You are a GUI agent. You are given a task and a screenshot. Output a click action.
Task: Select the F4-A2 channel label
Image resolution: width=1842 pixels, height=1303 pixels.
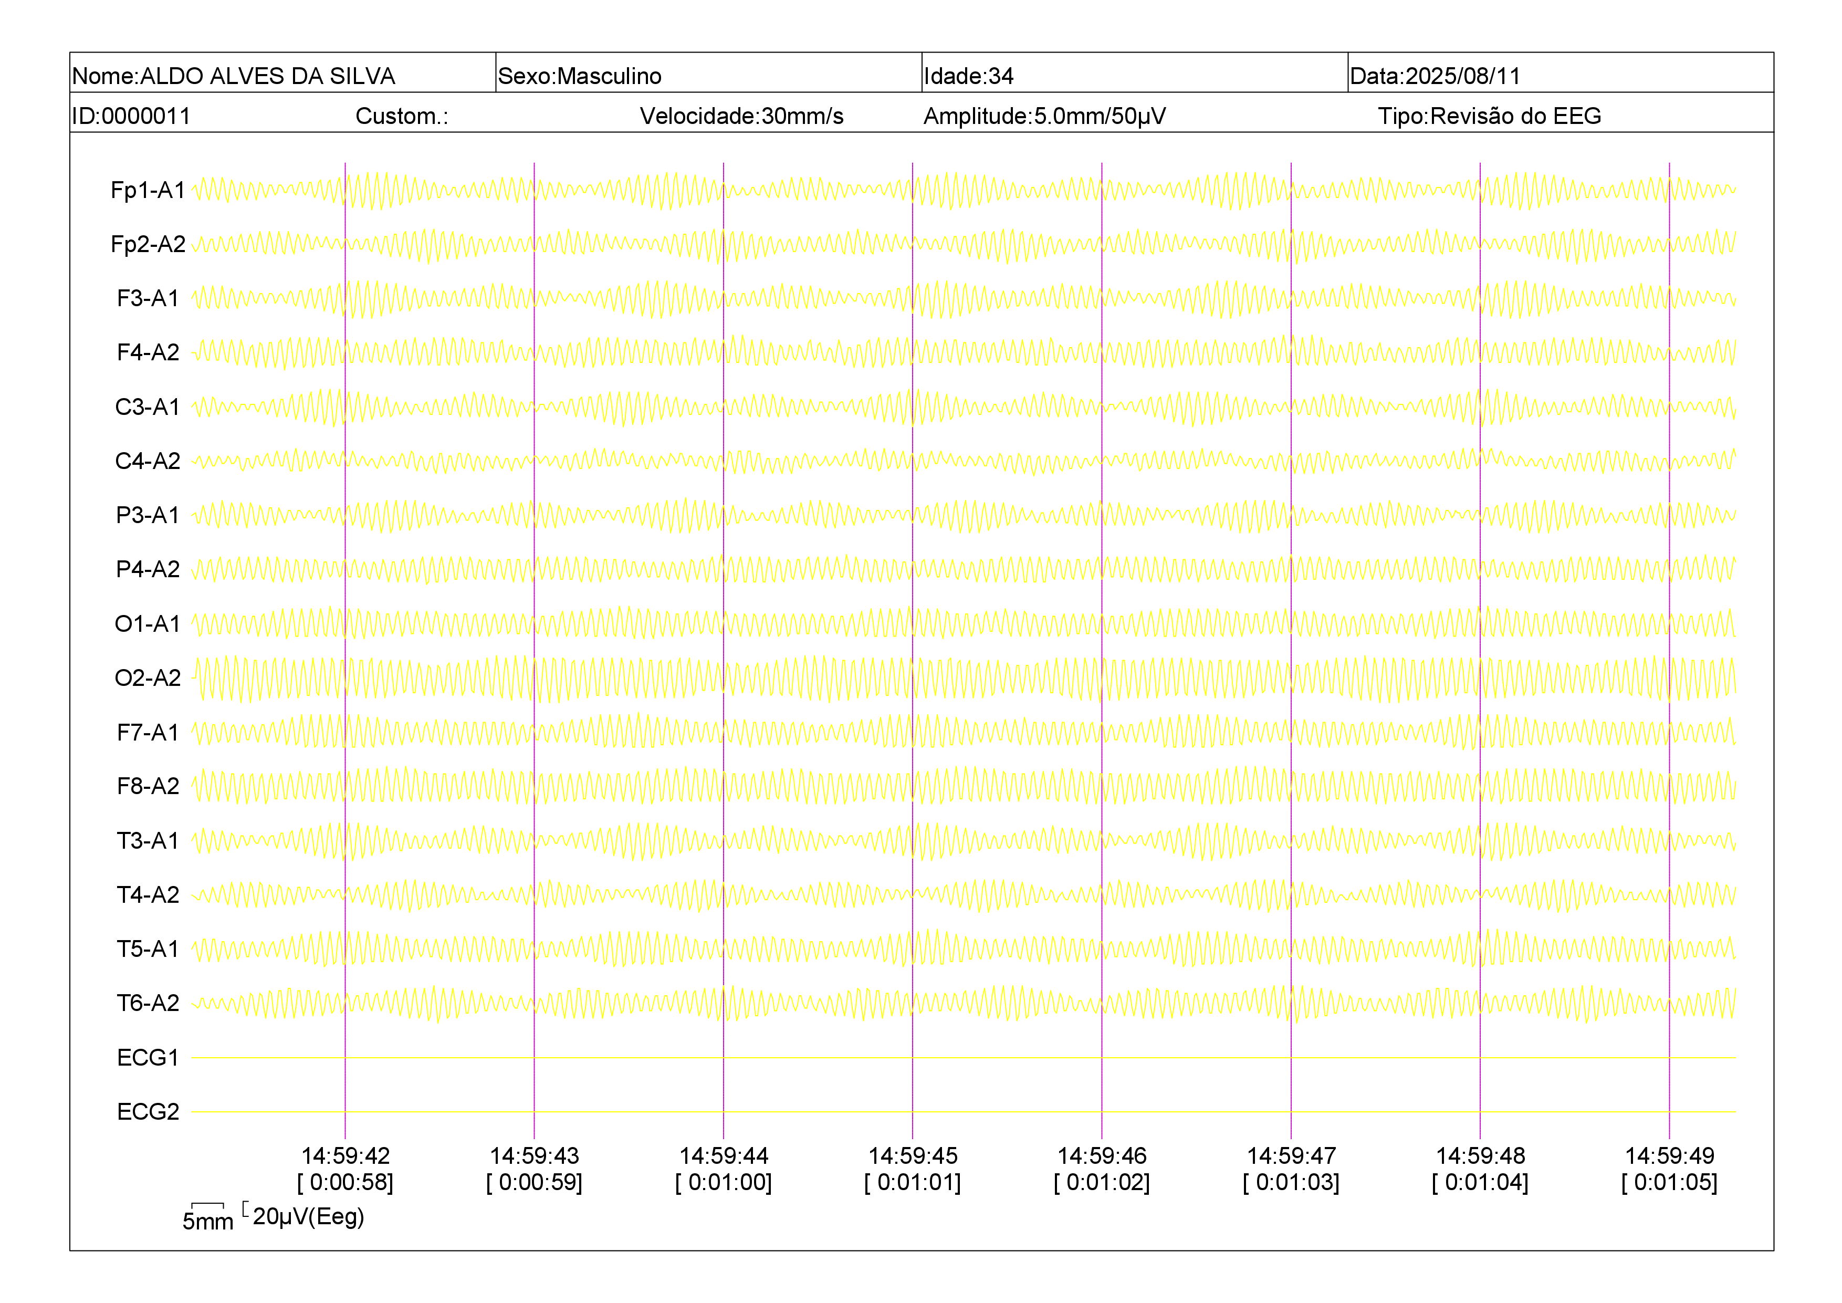148,352
